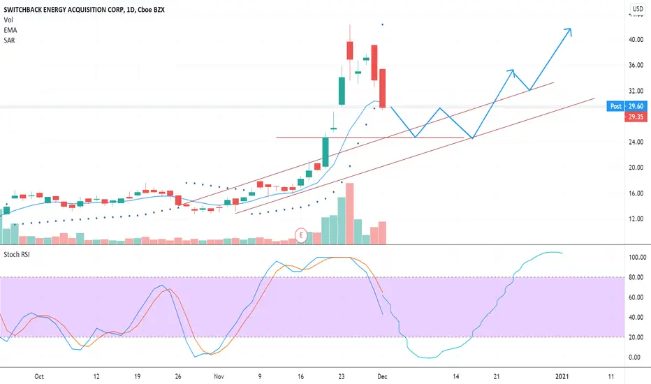Click the Stoch RSI indicator label
This screenshot has width=651, height=384.
point(17,254)
